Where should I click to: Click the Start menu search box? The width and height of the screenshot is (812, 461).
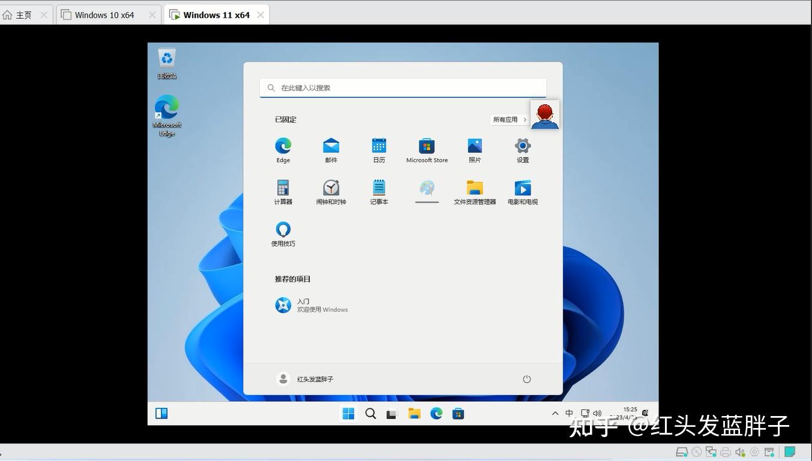[x=402, y=88]
